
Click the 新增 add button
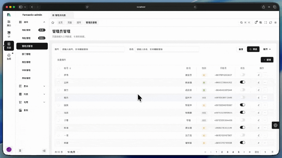tap(267, 60)
